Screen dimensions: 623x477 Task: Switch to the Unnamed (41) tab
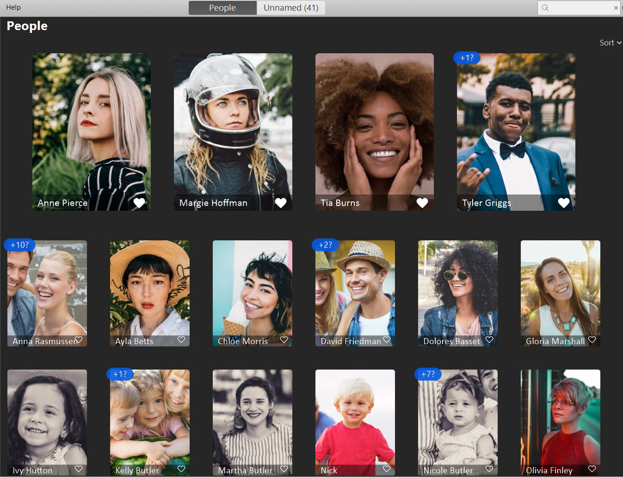tap(291, 8)
